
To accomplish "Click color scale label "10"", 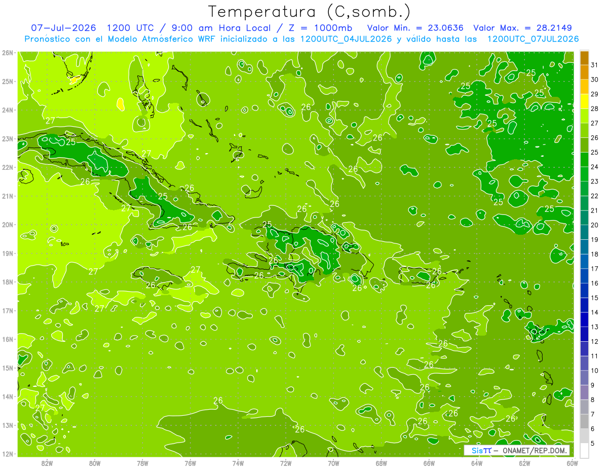I will (x=595, y=370).
